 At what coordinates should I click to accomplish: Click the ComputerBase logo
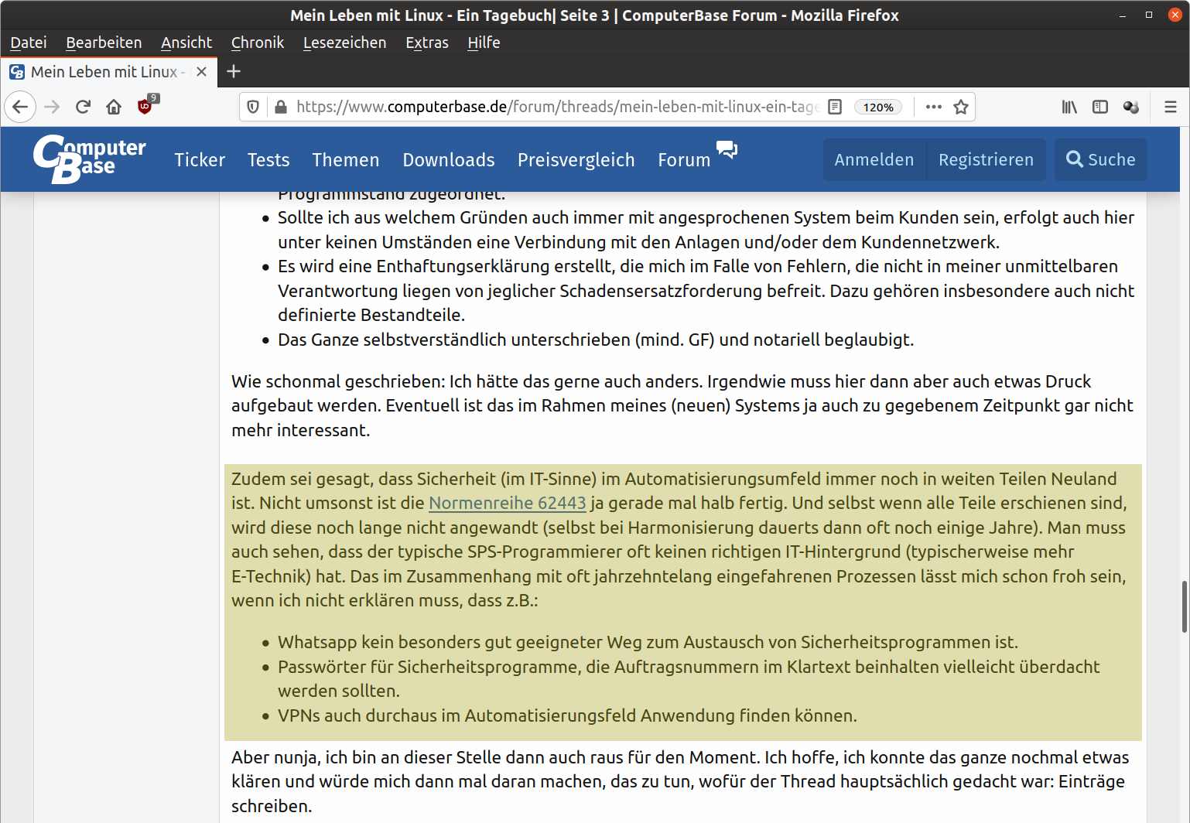(x=89, y=159)
